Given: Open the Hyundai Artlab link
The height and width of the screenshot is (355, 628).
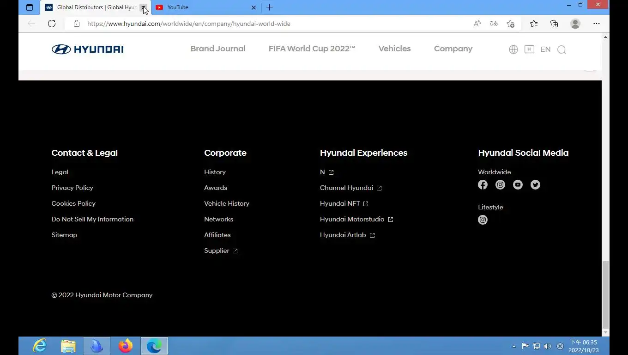Looking at the screenshot, I should click(347, 235).
